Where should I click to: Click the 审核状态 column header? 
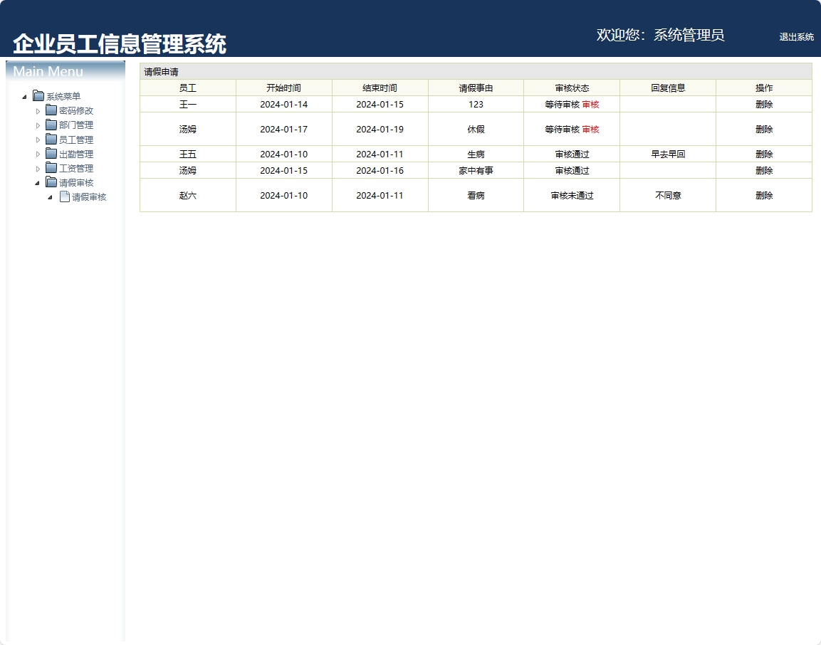coord(572,88)
